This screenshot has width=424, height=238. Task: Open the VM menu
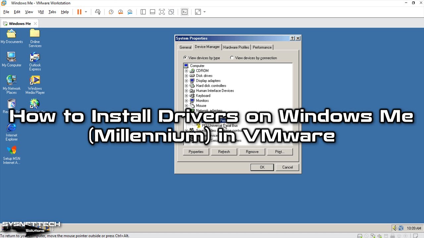point(41,12)
